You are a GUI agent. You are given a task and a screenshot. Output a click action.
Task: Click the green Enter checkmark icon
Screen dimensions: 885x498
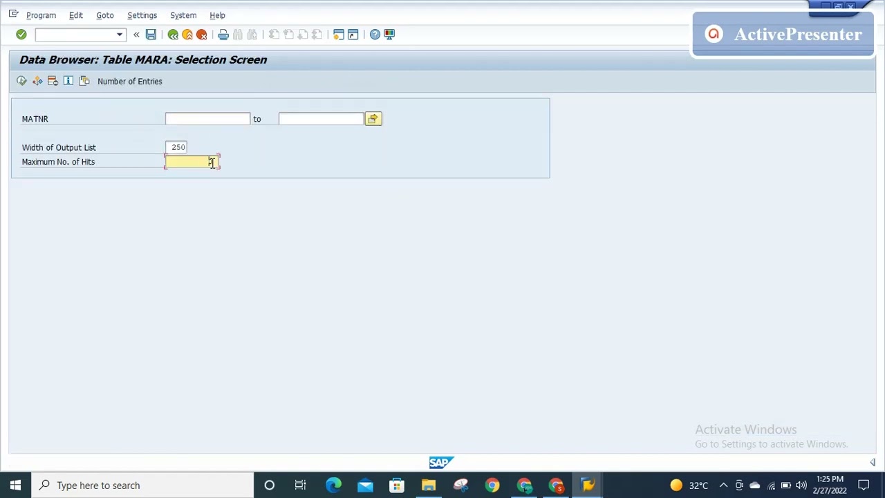21,35
